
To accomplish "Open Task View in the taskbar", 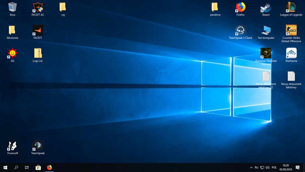I will click(x=27, y=167).
